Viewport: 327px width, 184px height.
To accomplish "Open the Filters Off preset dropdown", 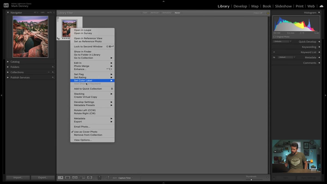I will [x=258, y=13].
